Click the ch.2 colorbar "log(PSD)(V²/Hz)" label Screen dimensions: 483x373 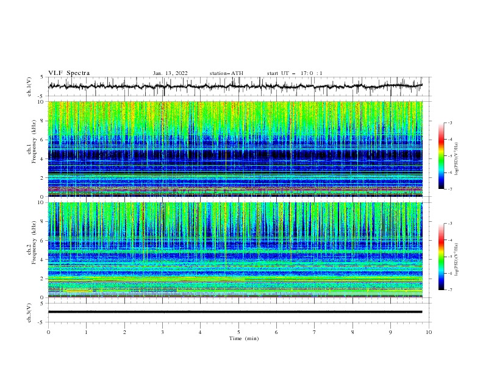pyautogui.click(x=457, y=260)
